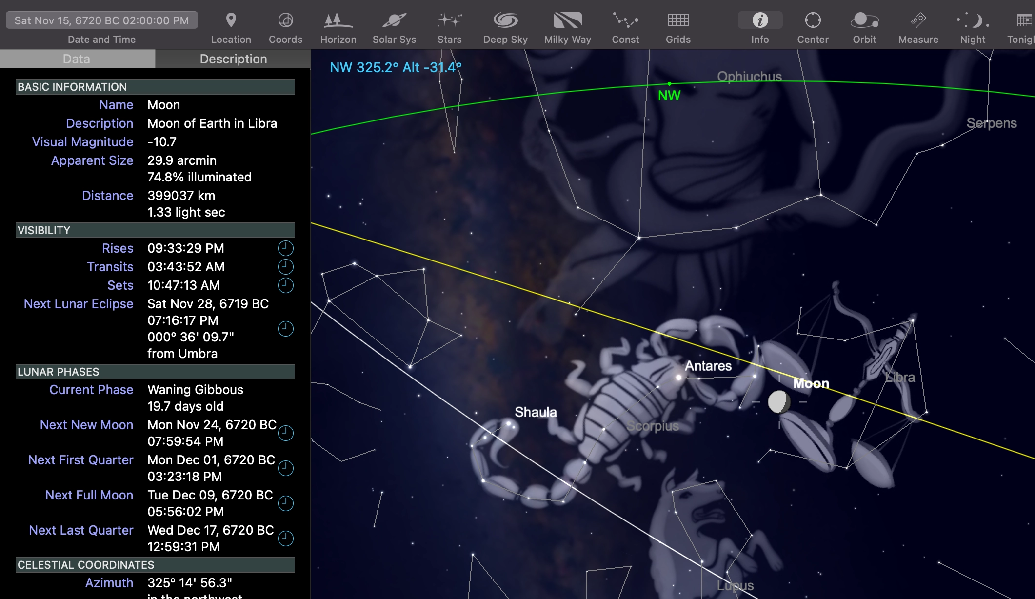Viewport: 1035px width, 599px height.
Task: Click the Center object icon
Action: (x=813, y=20)
